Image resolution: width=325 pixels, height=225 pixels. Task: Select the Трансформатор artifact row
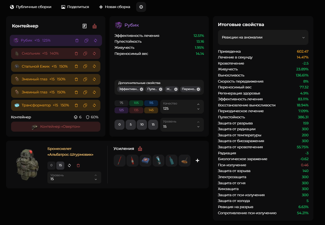click(56, 105)
